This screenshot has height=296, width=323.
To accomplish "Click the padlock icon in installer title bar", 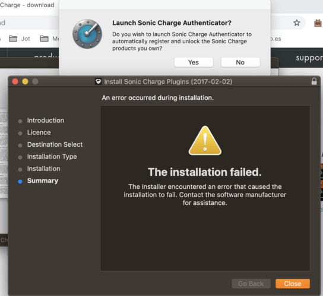I will click(314, 81).
